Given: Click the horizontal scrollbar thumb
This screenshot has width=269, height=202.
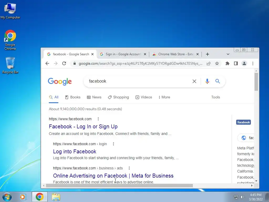Looking at the screenshot, I should [119, 186].
